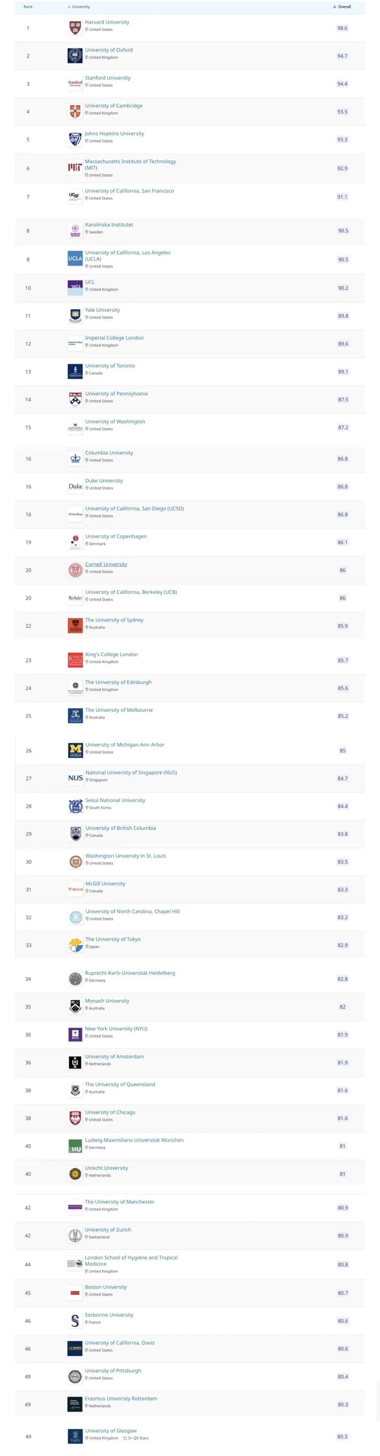
Task: Open the Karolinska Institutet link
Action: [x=109, y=225]
